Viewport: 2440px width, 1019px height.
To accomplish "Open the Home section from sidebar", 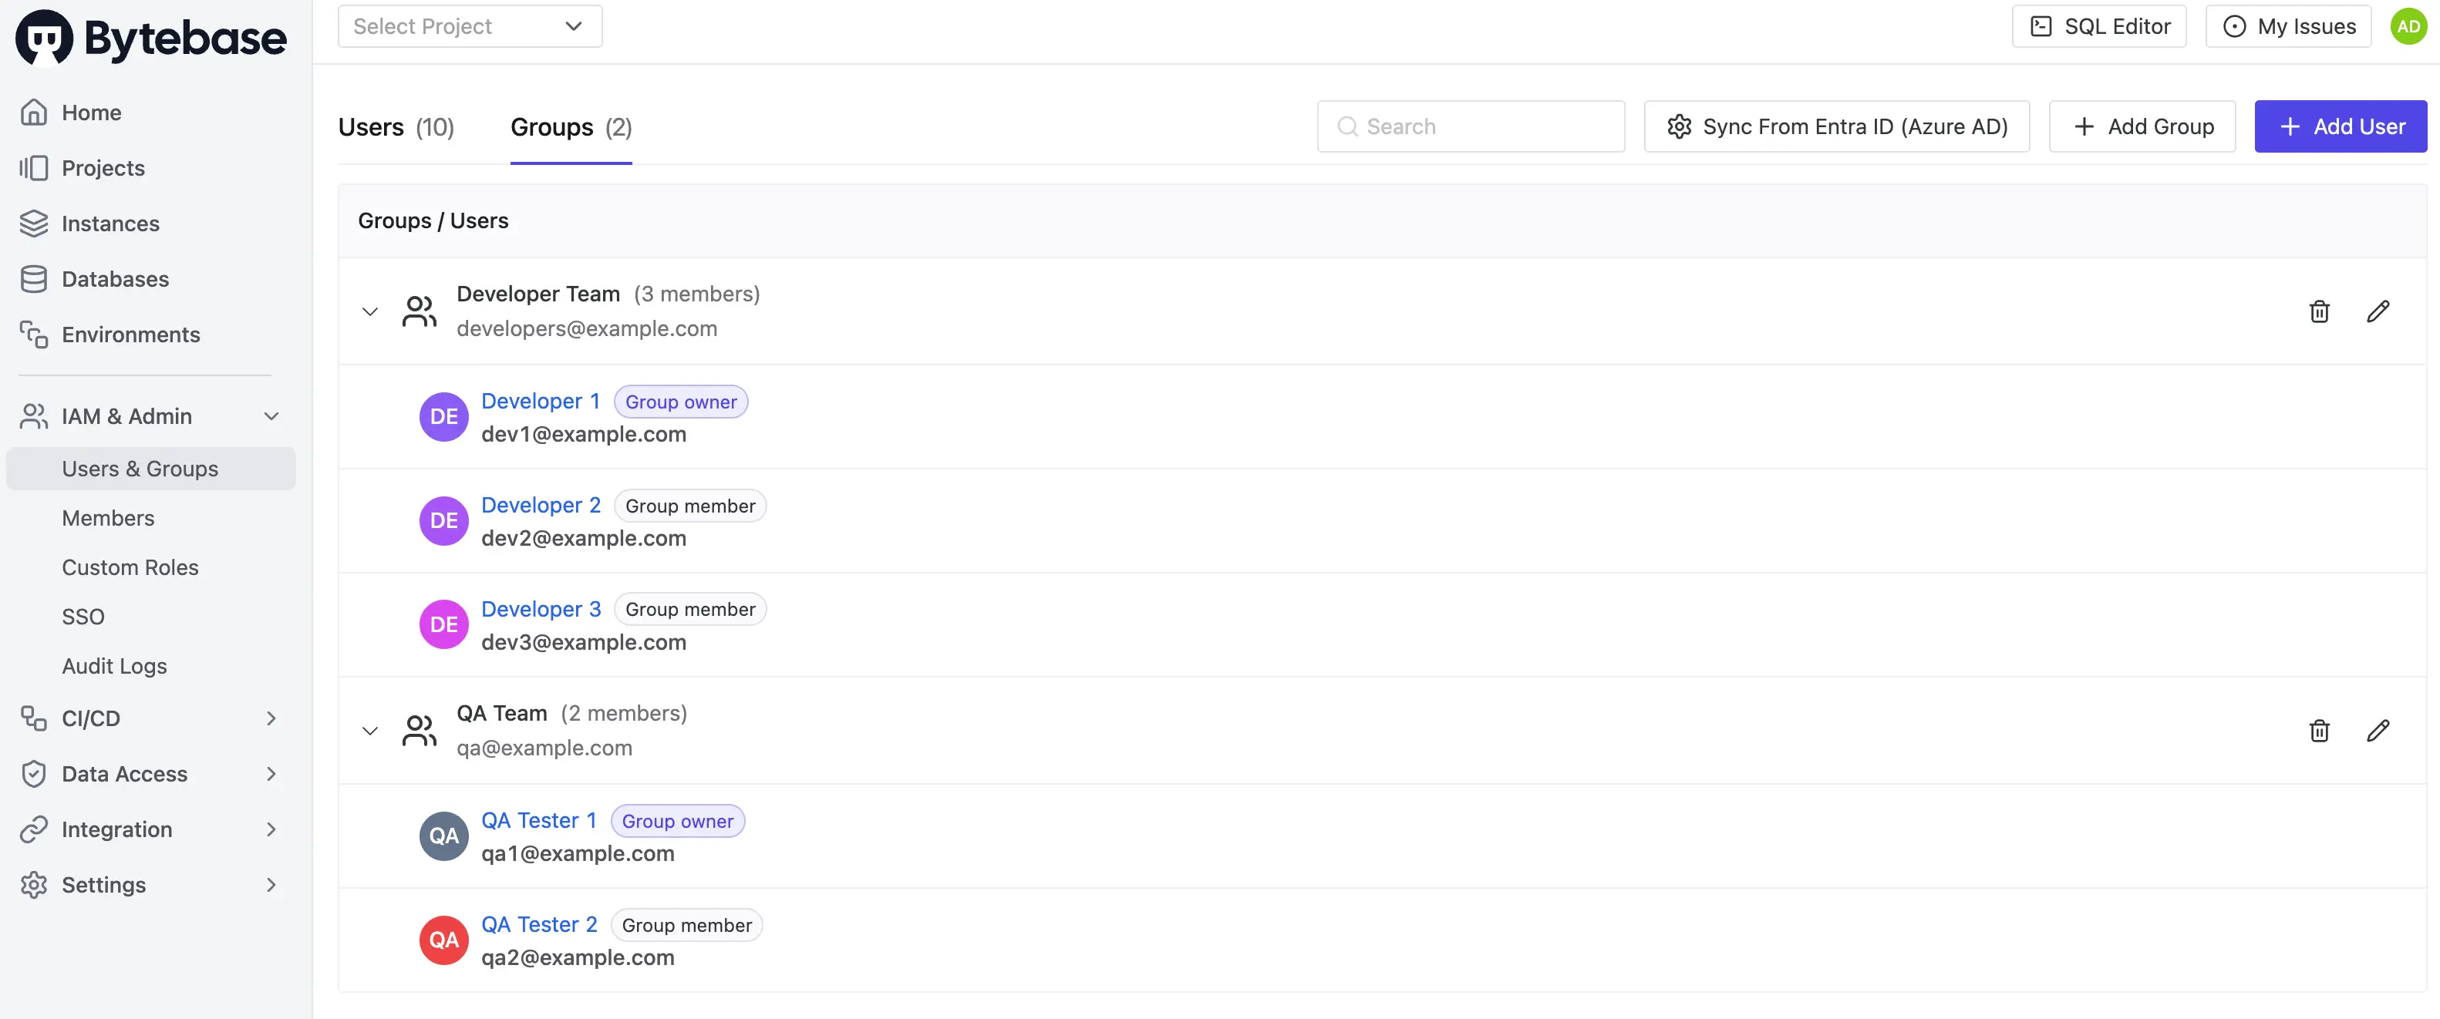I will coord(91,112).
